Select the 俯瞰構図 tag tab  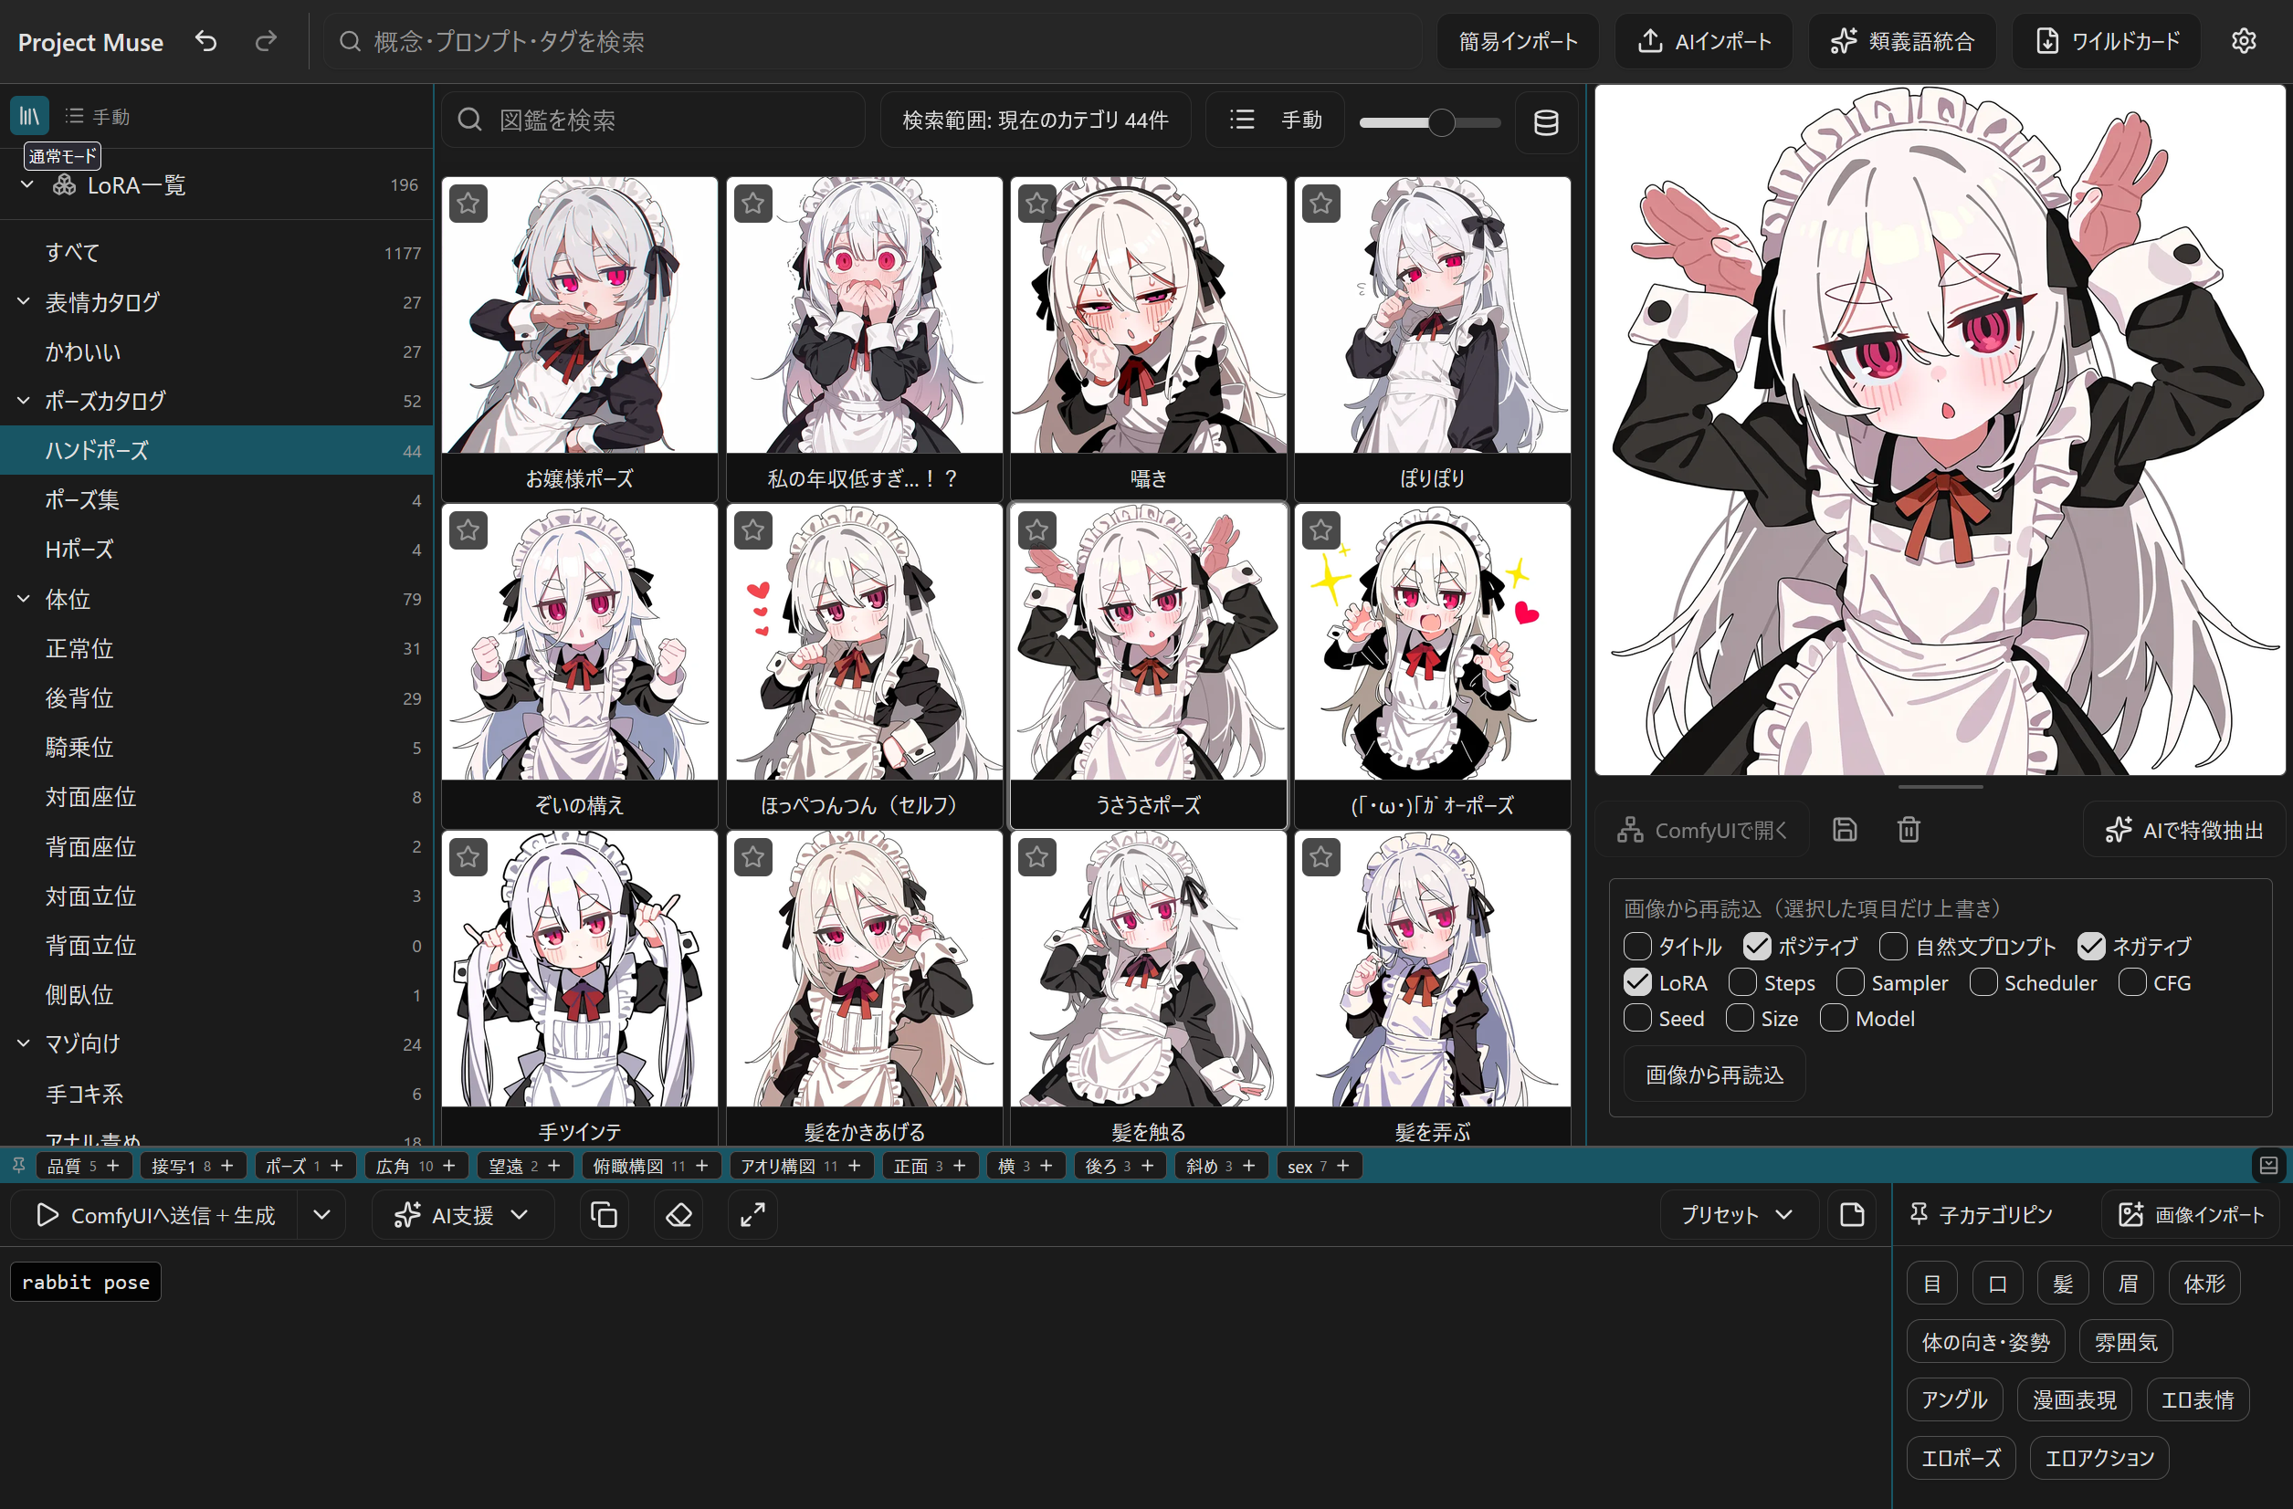click(628, 1166)
